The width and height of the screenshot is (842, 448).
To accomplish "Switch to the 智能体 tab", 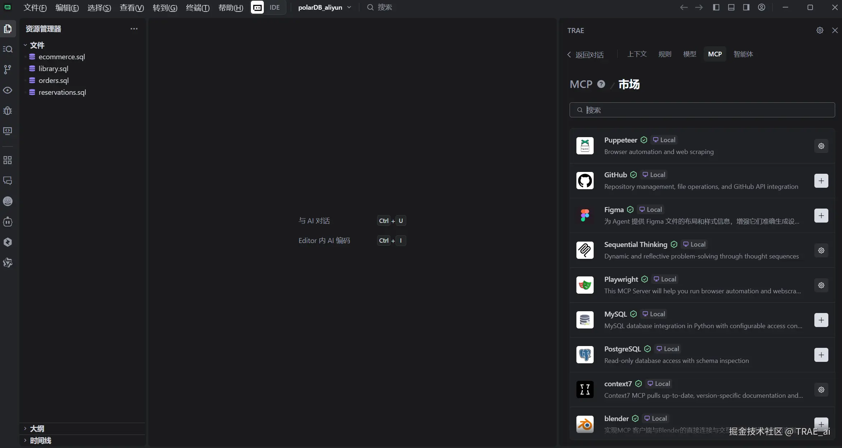I will coord(743,54).
